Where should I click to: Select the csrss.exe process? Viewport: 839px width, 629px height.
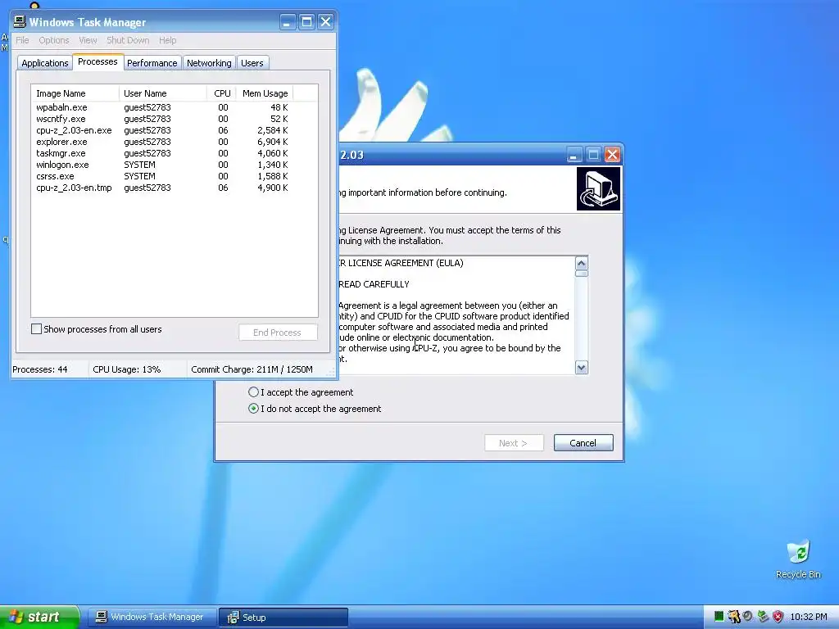[x=55, y=176]
